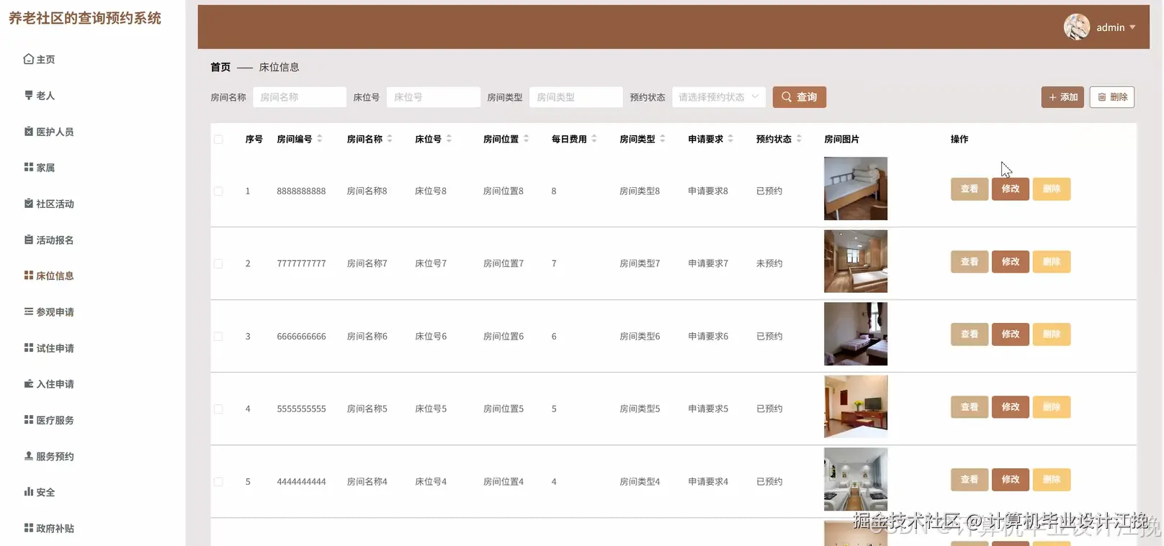This screenshot has height=546, width=1164.
Task: Open room photo of 房间名称8
Action: [856, 188]
